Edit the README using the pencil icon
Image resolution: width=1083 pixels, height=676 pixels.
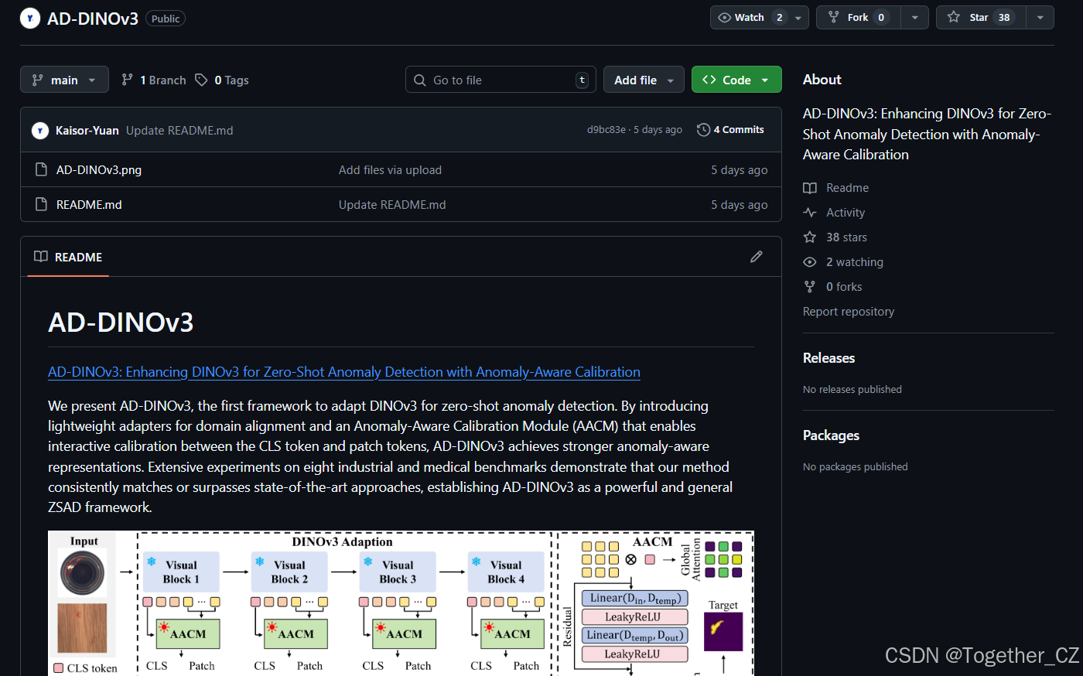[756, 257]
